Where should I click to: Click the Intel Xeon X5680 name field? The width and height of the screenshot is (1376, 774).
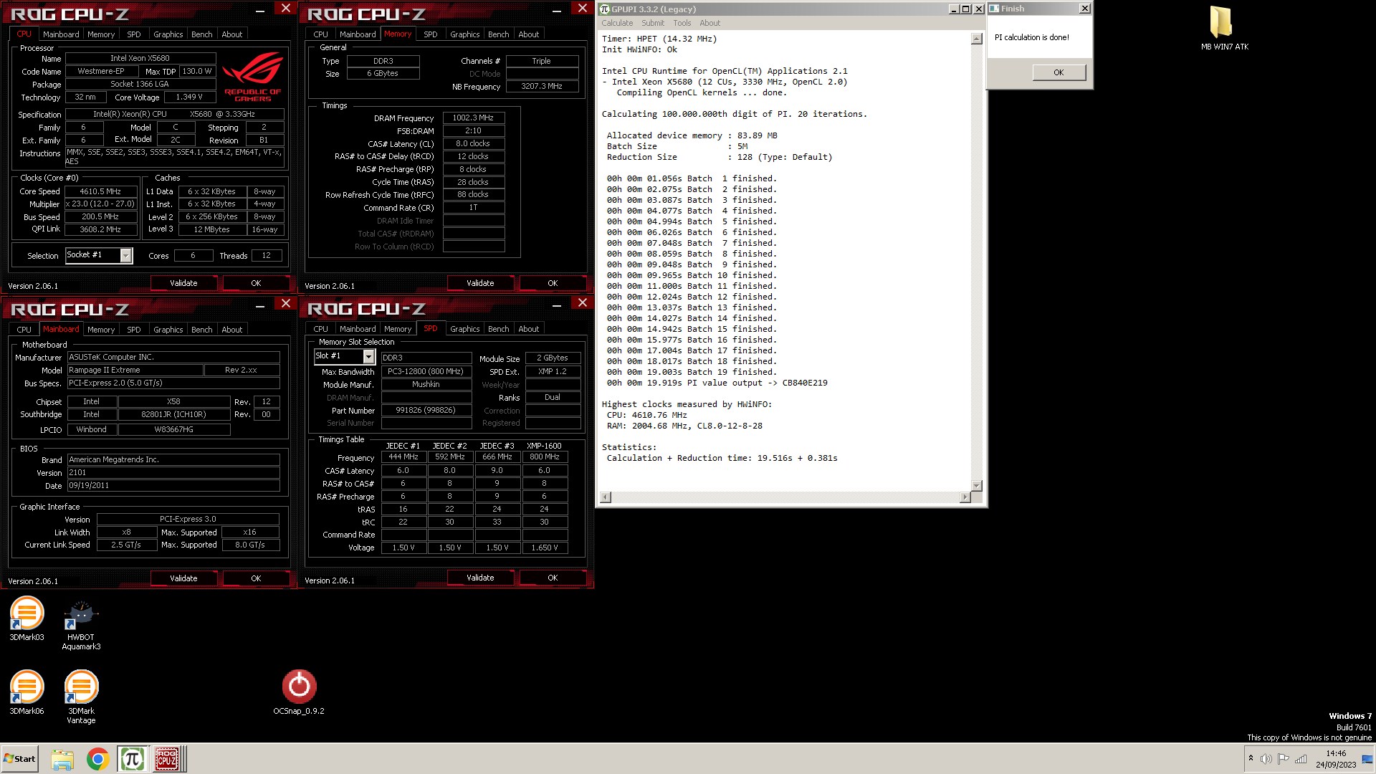point(140,58)
